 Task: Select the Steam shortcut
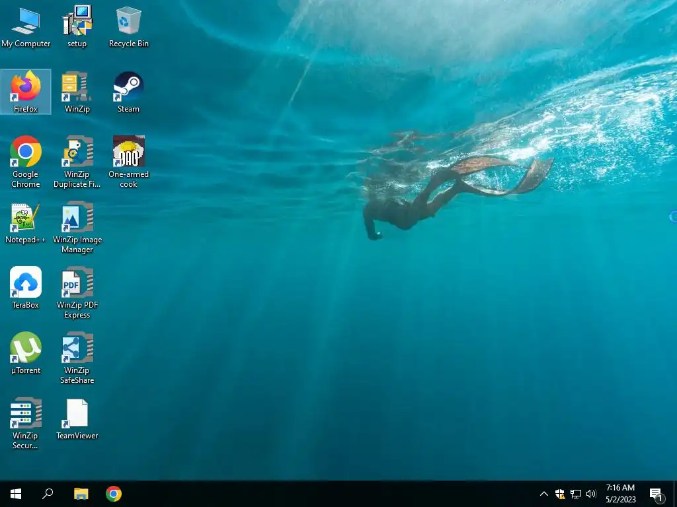pyautogui.click(x=129, y=91)
